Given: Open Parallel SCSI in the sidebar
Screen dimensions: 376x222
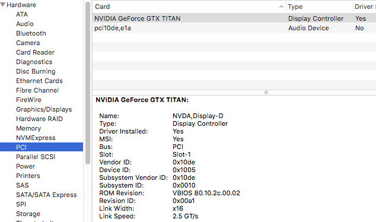Looking at the screenshot, I should tap(36, 157).
